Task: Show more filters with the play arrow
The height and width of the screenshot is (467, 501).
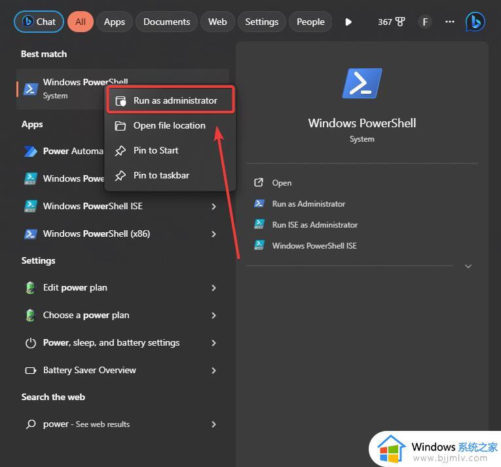Action: (348, 22)
